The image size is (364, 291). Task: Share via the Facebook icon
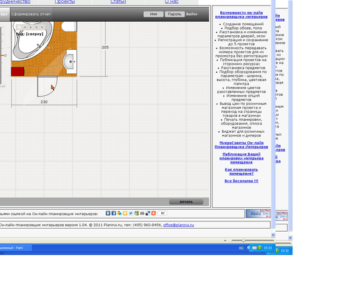113,213
